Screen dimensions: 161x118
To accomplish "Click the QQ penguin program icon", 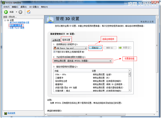I will point(55,48).
